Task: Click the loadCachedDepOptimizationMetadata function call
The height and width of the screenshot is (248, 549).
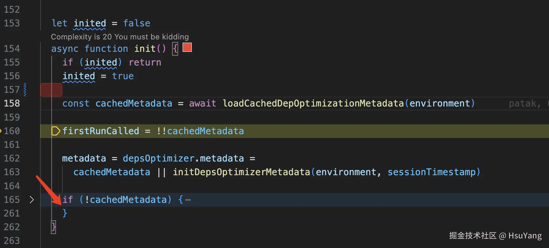Action: [x=313, y=103]
